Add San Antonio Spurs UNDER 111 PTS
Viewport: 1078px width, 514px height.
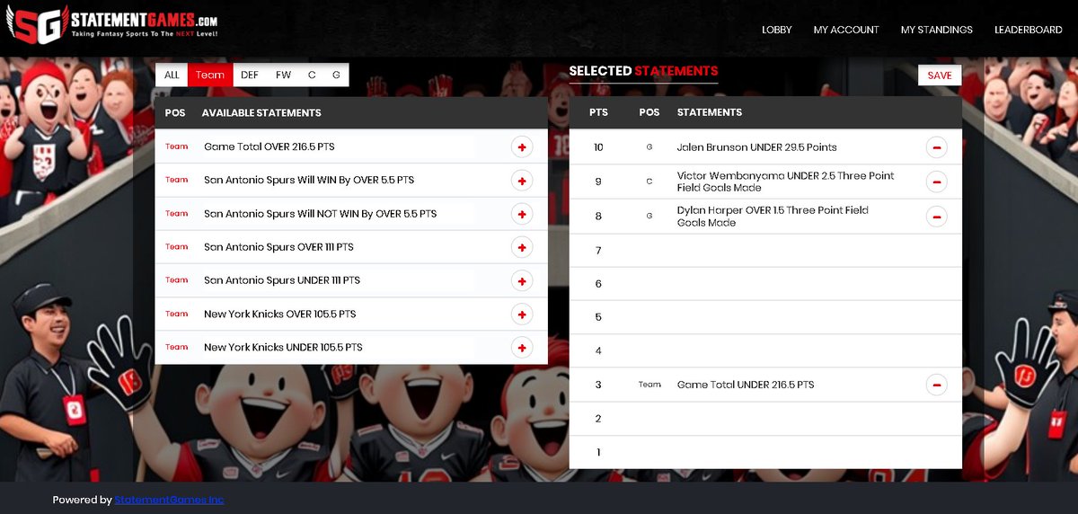tap(521, 280)
